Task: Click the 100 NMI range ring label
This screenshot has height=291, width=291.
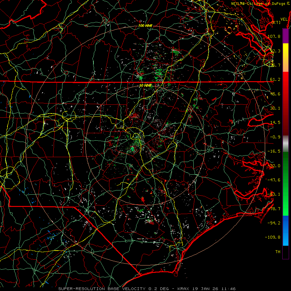Action: pyautogui.click(x=145, y=26)
